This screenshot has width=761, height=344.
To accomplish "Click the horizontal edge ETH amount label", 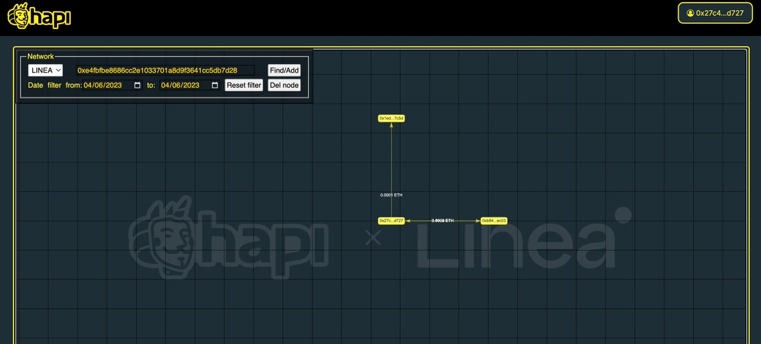I will pos(443,220).
